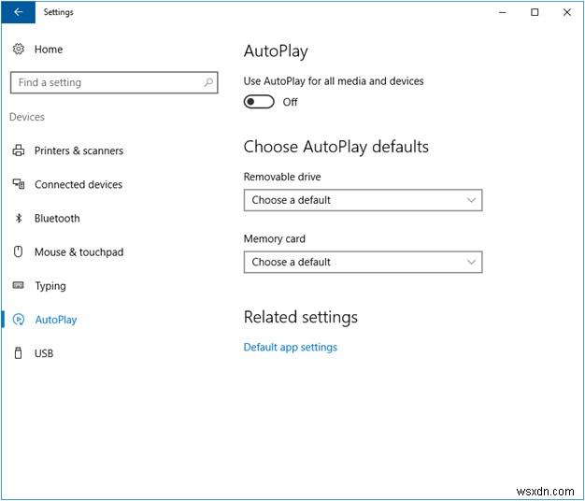Click the Bluetooth symbol icon
585x501 pixels.
[19, 218]
